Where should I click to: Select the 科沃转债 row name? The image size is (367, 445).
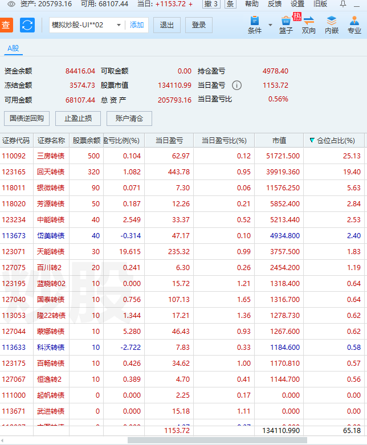point(51,347)
